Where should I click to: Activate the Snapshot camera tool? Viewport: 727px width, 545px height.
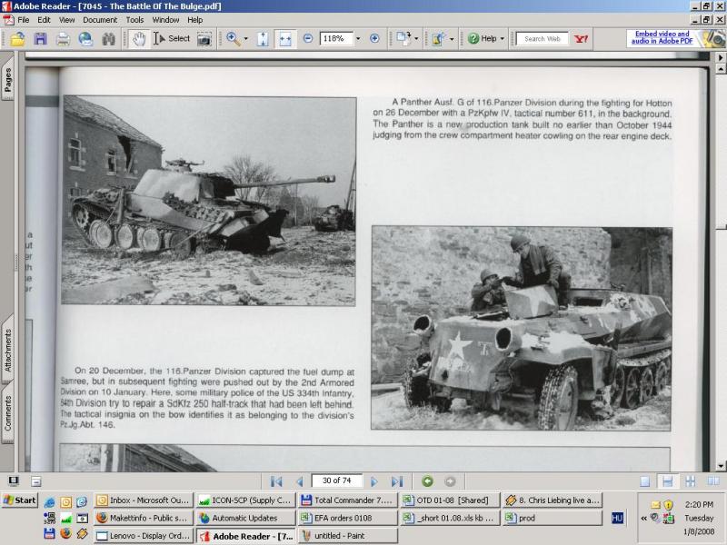pos(204,39)
